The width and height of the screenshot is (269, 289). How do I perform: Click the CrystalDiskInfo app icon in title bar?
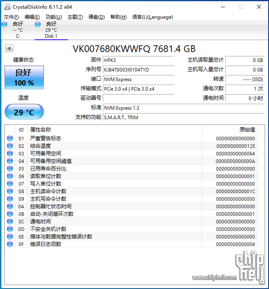coord(7,7)
